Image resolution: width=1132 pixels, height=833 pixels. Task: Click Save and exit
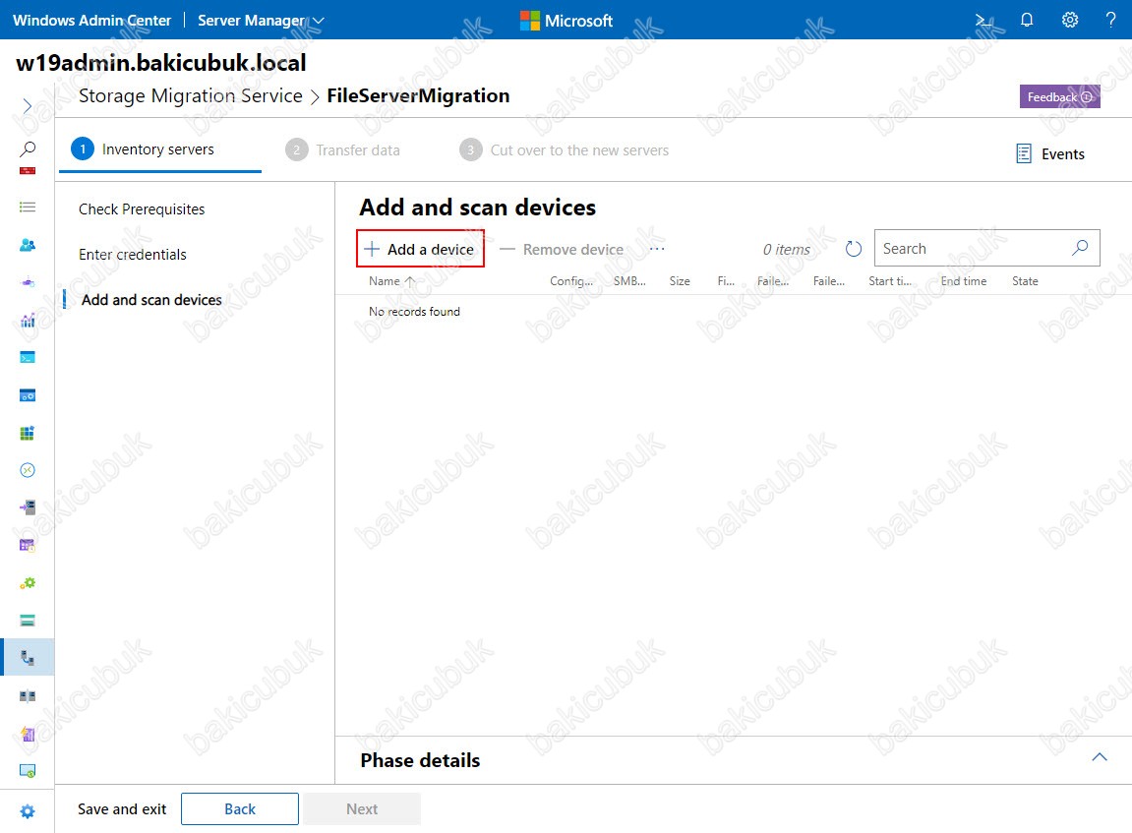pyautogui.click(x=122, y=809)
